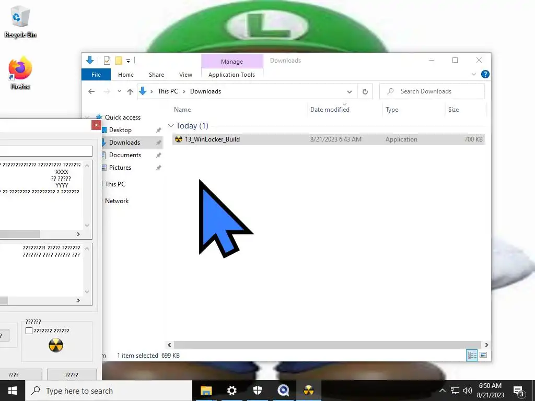Select the 13_WinLocker_Build file name
Screen dimensions: 535x401
point(212,139)
